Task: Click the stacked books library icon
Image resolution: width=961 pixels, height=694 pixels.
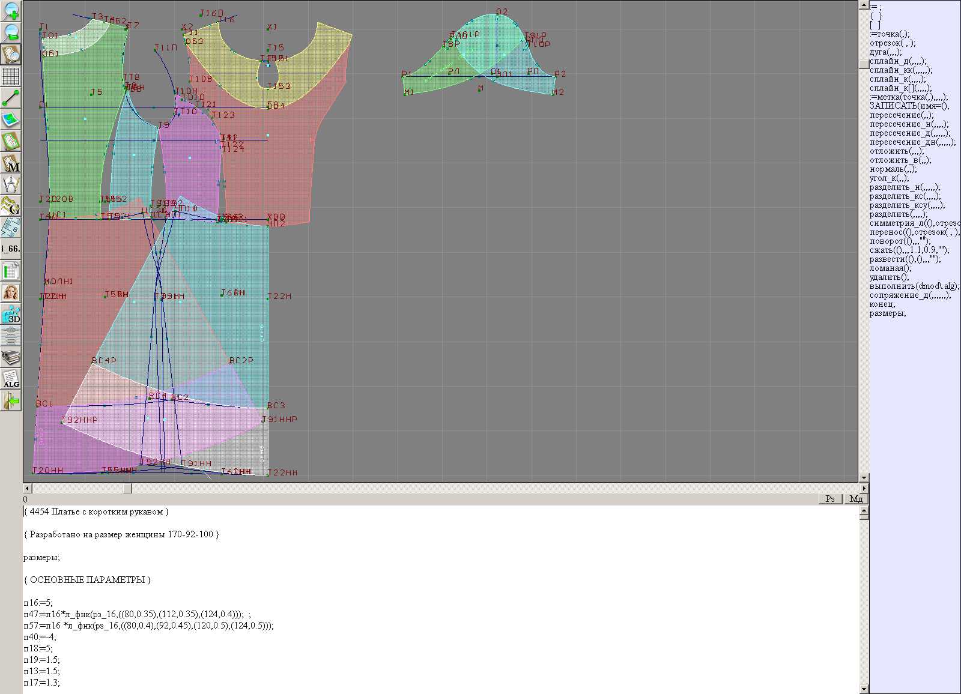Action: coord(11,358)
